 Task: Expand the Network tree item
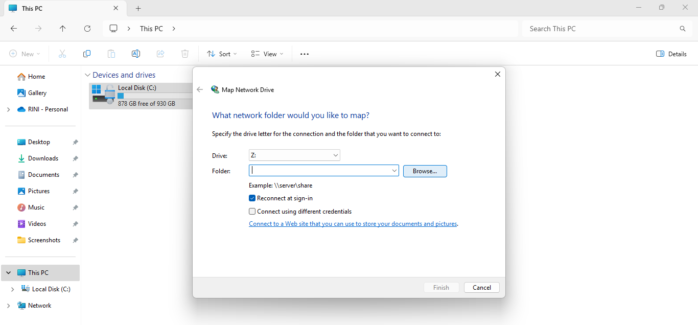coord(8,306)
